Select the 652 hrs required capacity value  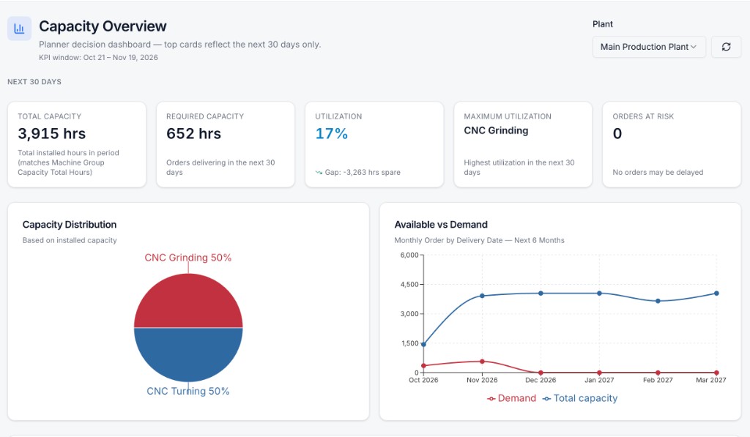pyautogui.click(x=193, y=133)
